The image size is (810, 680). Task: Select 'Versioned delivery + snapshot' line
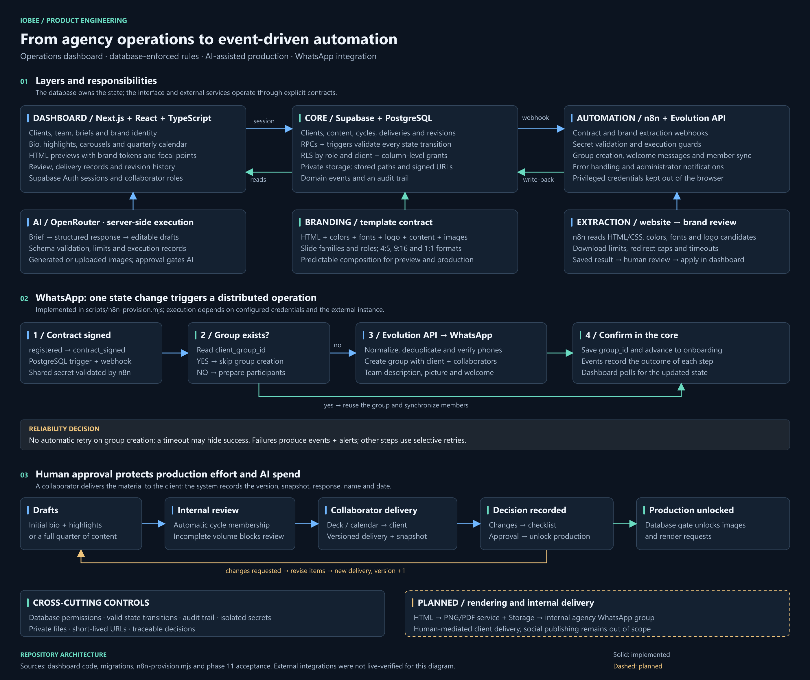point(376,536)
